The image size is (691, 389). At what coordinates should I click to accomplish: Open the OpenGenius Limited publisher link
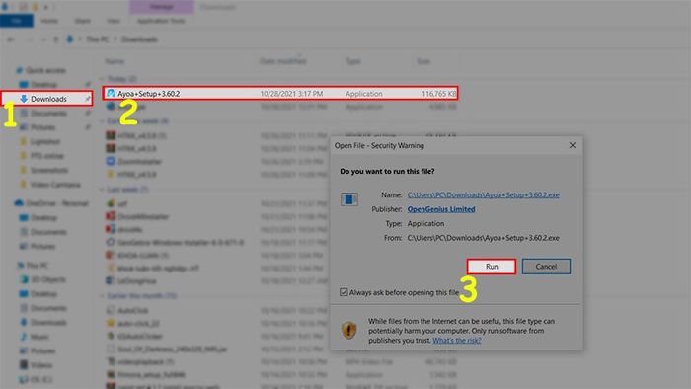point(440,209)
